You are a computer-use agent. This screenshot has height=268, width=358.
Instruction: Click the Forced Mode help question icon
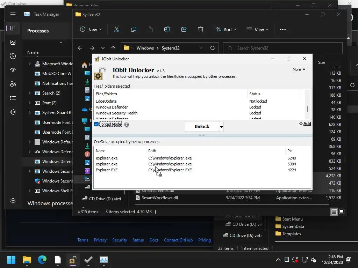coord(127,125)
